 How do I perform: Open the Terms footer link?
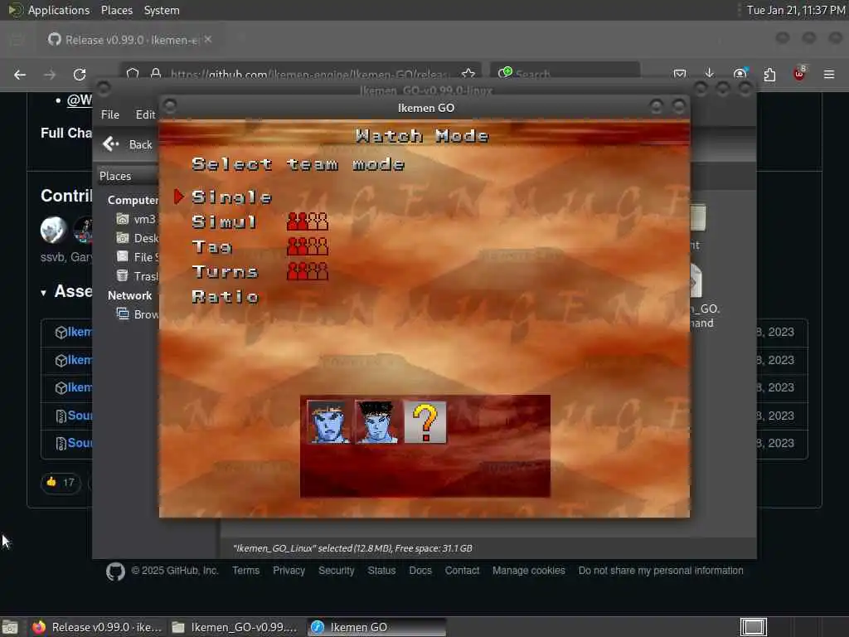click(245, 571)
